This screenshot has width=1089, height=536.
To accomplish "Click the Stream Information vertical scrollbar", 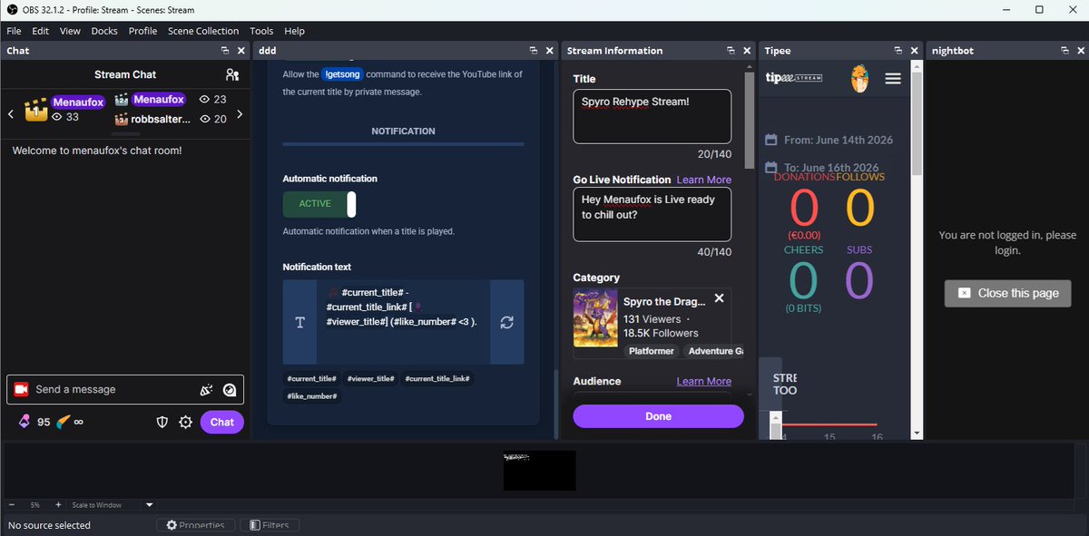I will click(750, 121).
